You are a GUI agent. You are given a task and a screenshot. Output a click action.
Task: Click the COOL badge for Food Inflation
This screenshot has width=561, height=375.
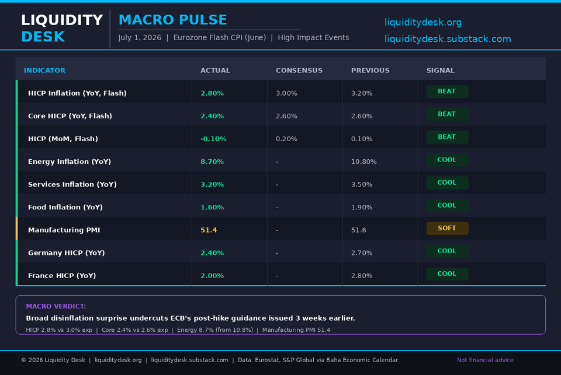click(447, 206)
